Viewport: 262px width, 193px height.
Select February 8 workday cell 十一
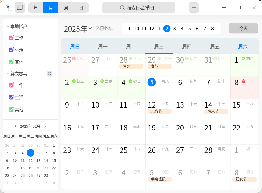(244, 88)
